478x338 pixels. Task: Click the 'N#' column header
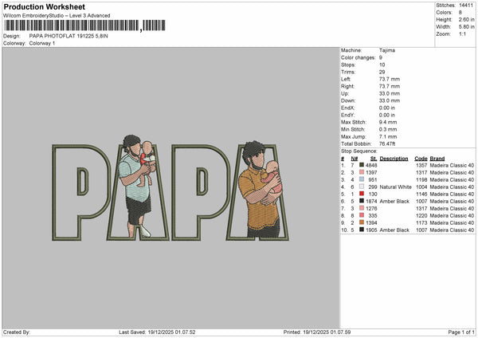click(355, 159)
